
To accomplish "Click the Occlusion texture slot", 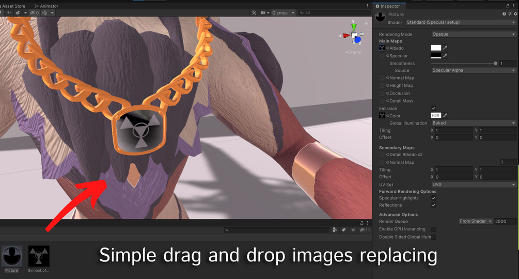I will point(382,94).
